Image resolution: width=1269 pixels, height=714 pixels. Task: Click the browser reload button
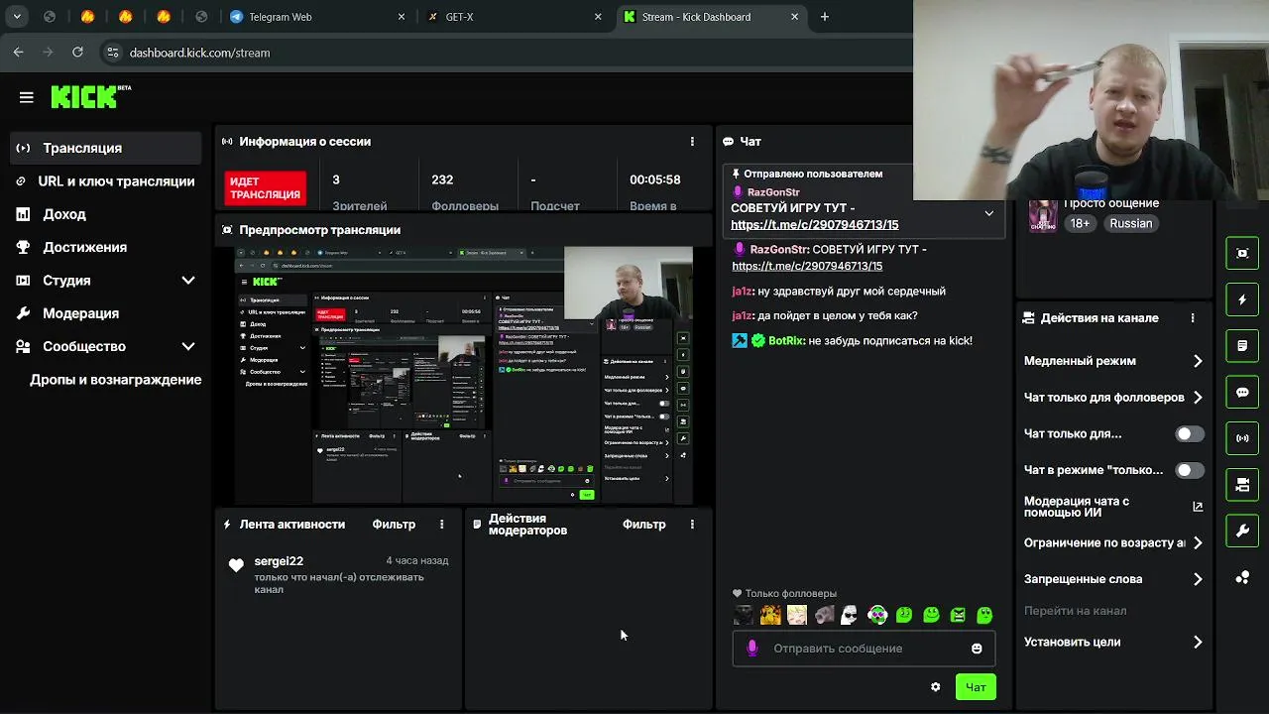pos(77,53)
